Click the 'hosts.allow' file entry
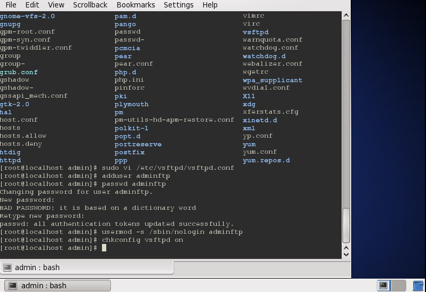Image resolution: width=426 pixels, height=292 pixels. pos(23,136)
